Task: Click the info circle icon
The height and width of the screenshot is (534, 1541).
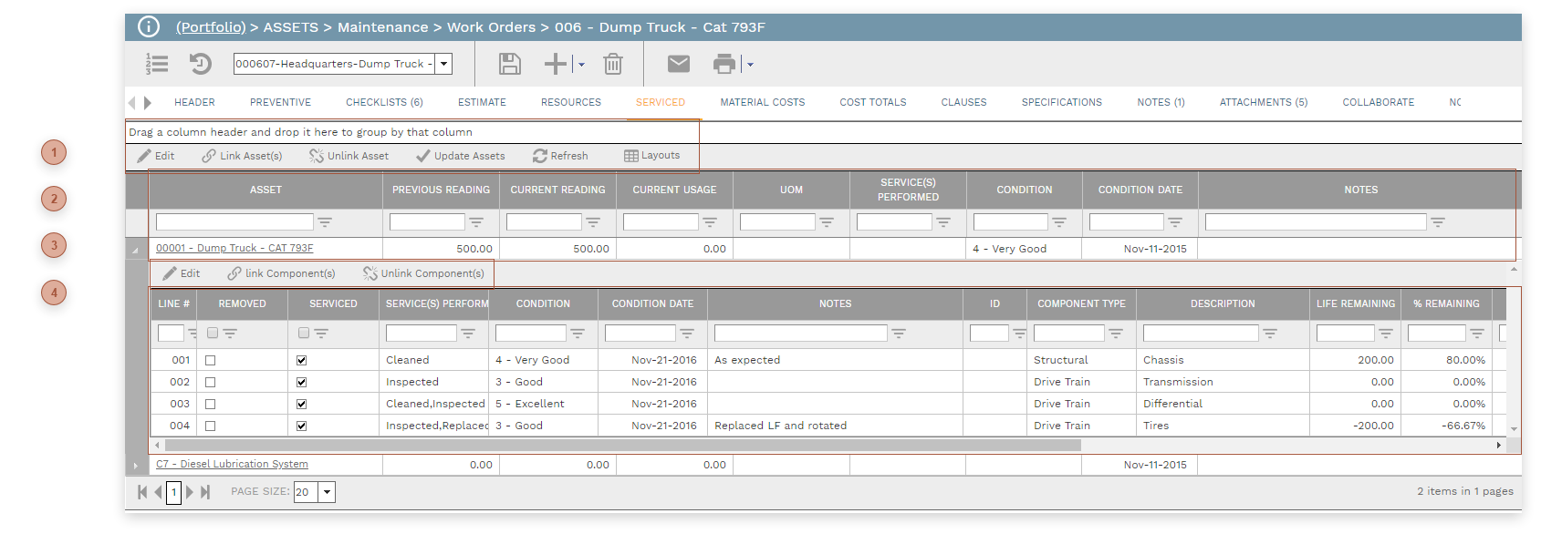Action: coord(149,27)
